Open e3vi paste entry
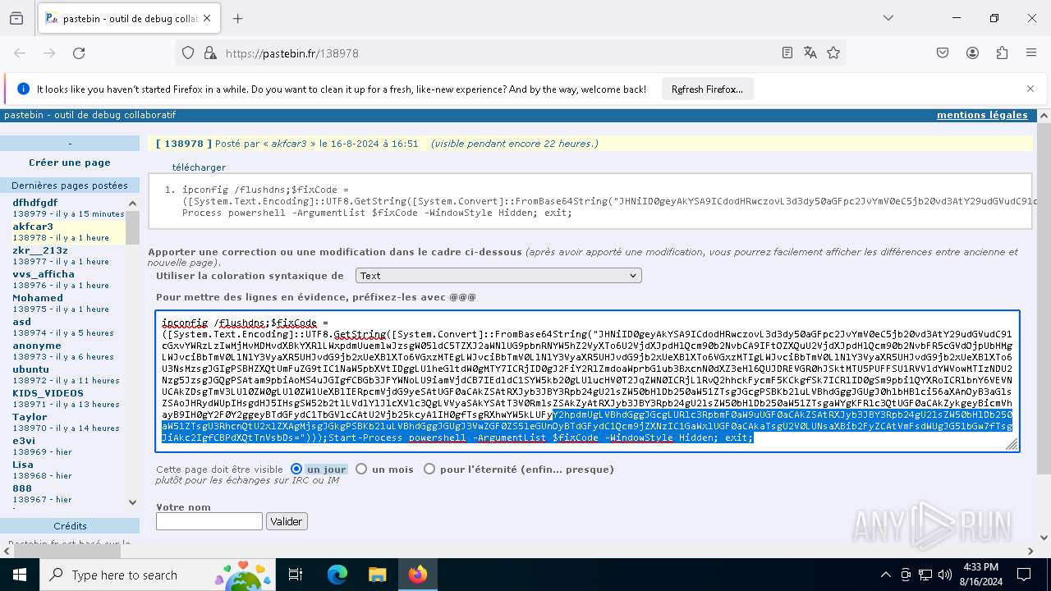1051x591 pixels. point(24,441)
